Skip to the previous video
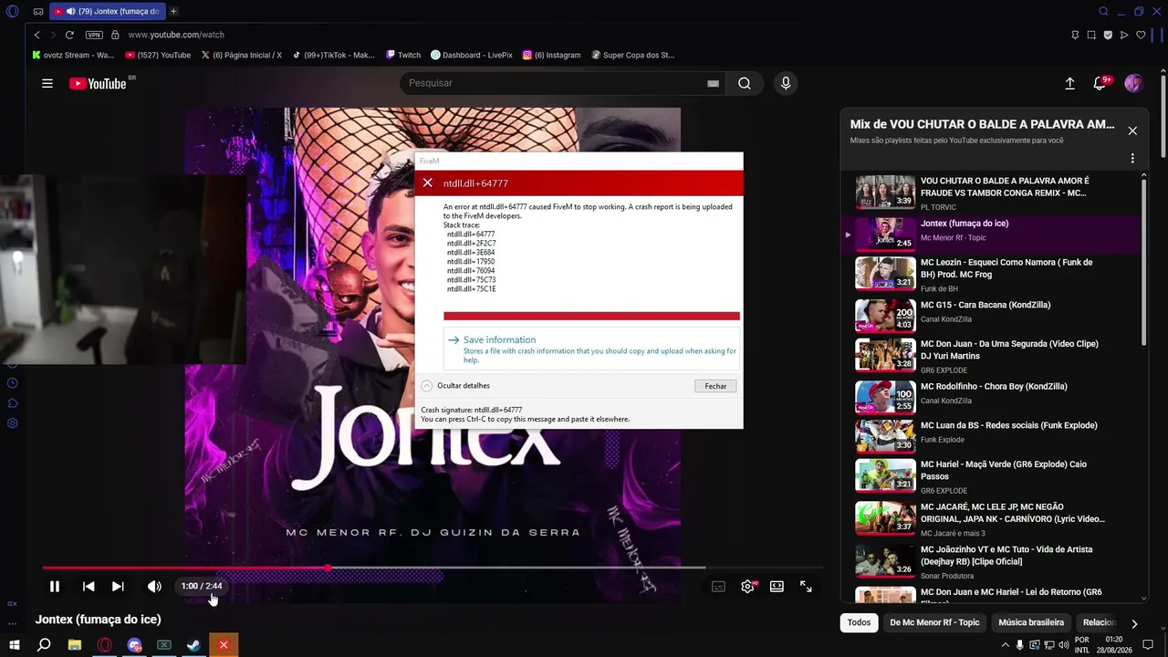Image resolution: width=1168 pixels, height=657 pixels. [89, 587]
